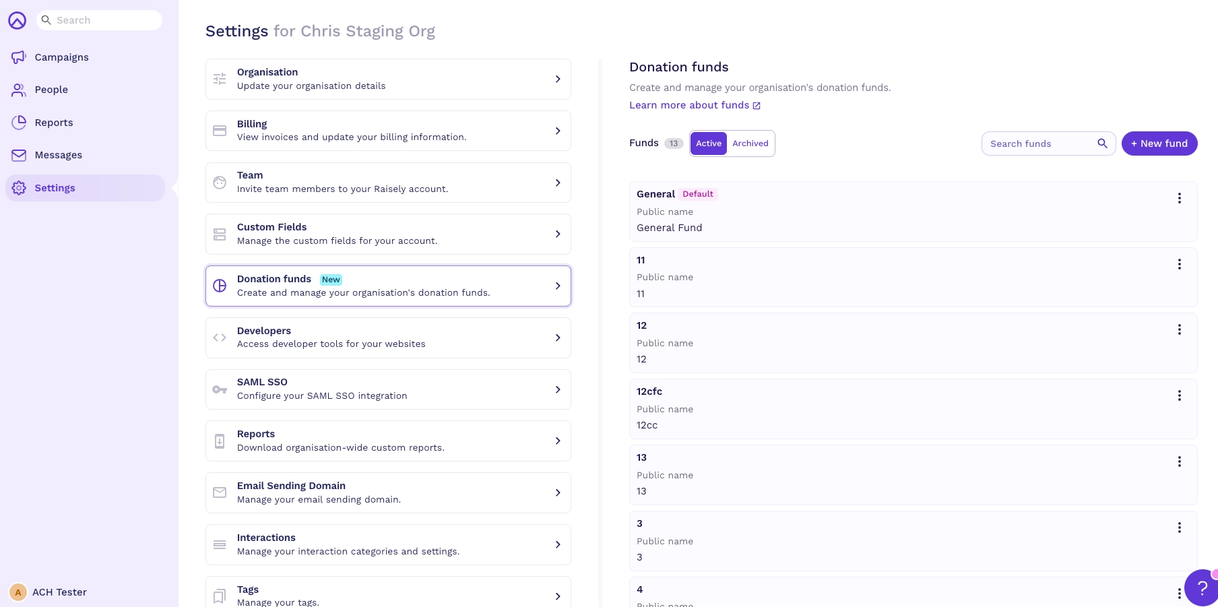Click the Settings gear icon
Image resolution: width=1218 pixels, height=607 pixels.
click(x=19, y=188)
